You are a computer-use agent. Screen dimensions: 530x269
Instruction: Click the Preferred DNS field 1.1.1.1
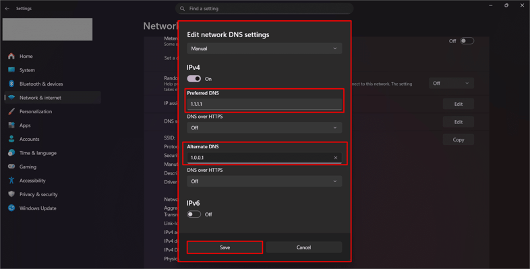(264, 104)
